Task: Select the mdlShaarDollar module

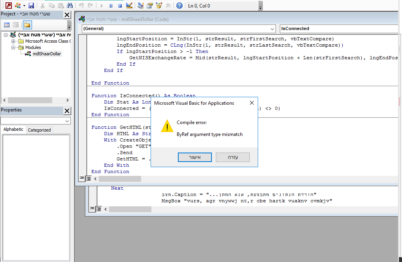Action: [47, 54]
